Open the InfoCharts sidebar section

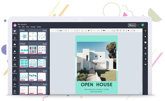[x=15, y=65]
